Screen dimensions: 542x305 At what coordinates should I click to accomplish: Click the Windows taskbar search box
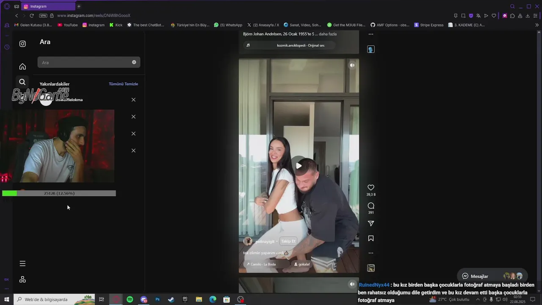tap(54, 299)
